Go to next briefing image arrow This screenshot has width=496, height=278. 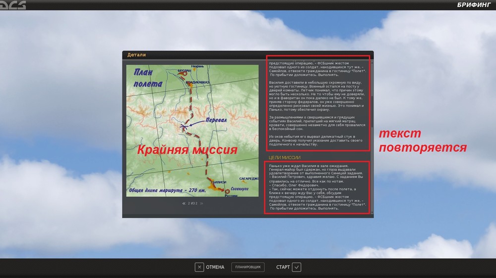point(201,203)
